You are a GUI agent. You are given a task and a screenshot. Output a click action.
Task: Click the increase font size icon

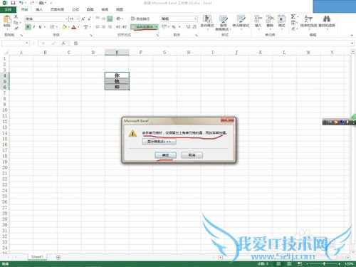click(83, 19)
